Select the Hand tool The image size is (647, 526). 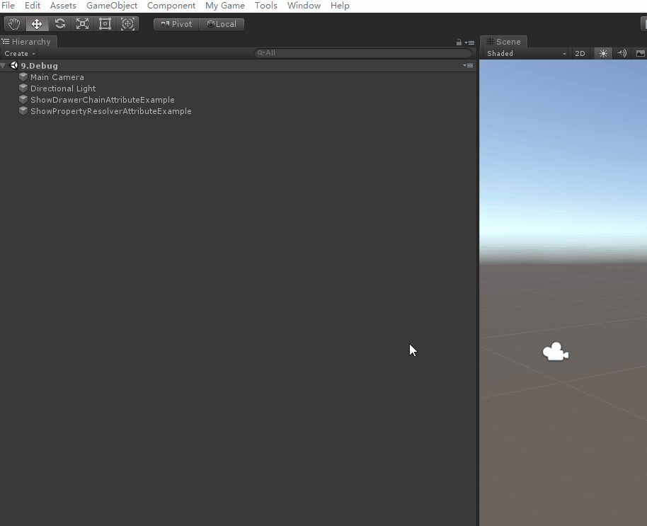point(14,24)
